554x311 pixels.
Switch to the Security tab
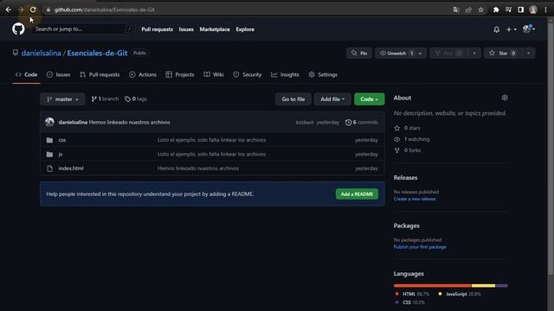(248, 75)
